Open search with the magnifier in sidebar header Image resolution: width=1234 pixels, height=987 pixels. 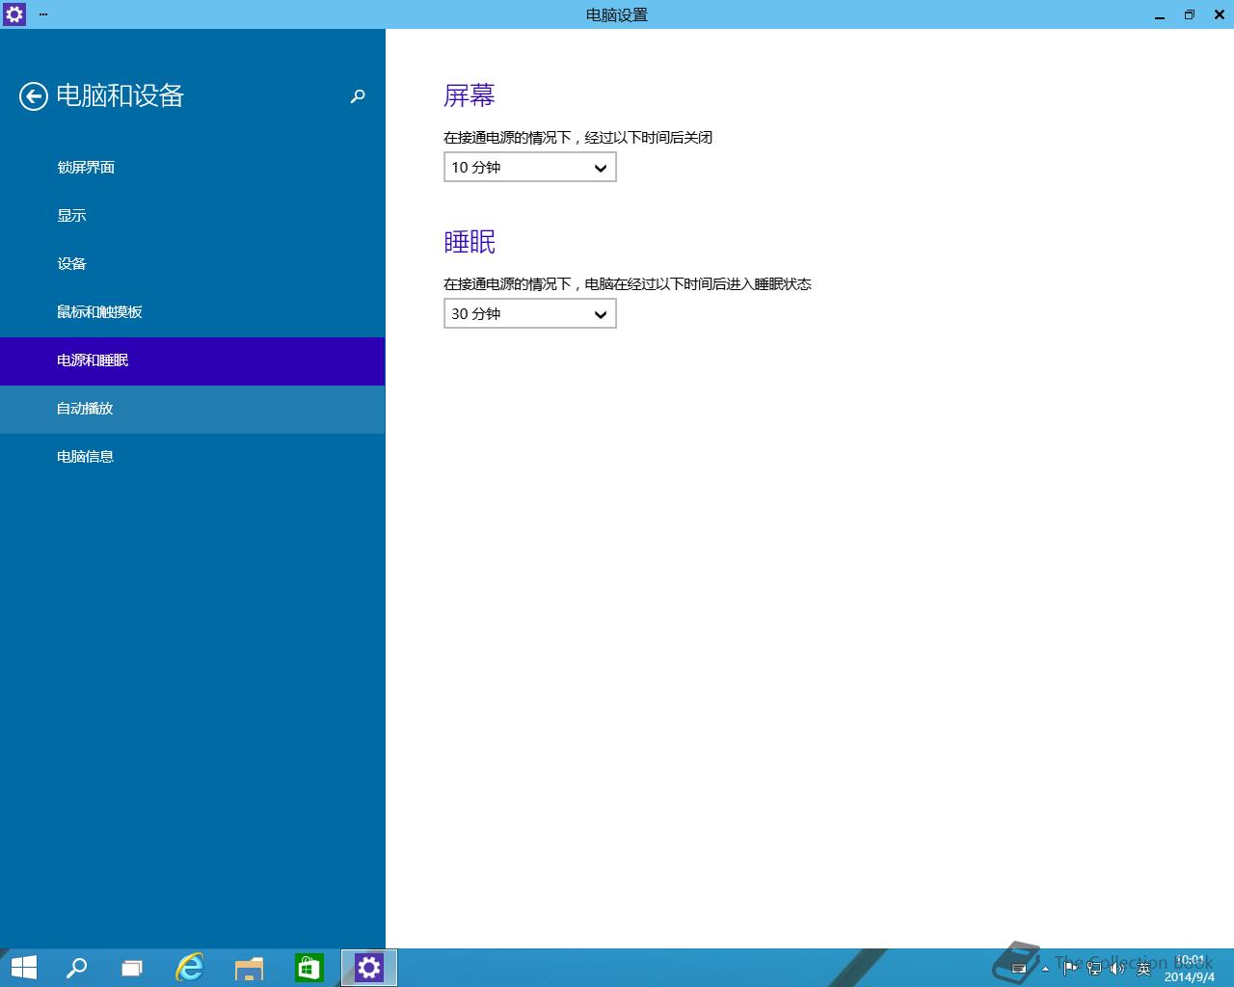358,96
